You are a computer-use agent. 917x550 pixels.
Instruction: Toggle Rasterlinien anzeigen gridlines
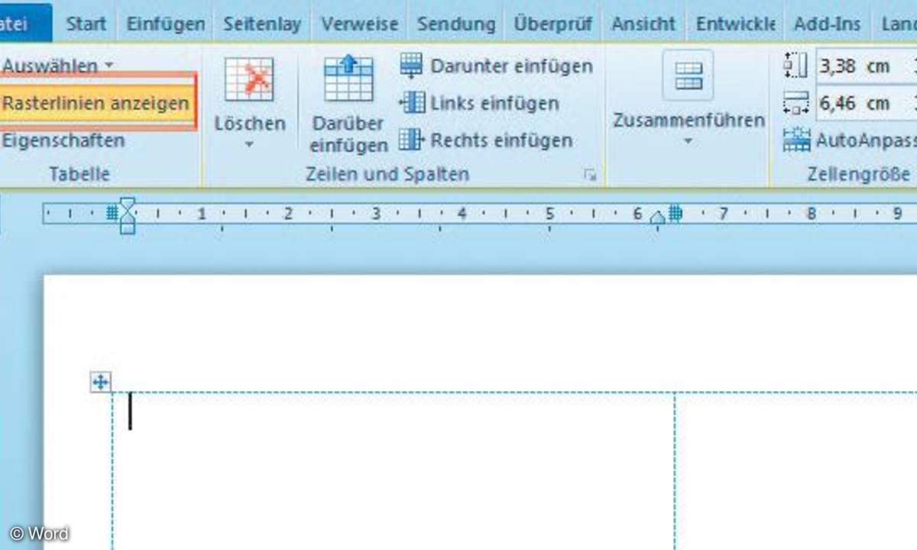[96, 102]
